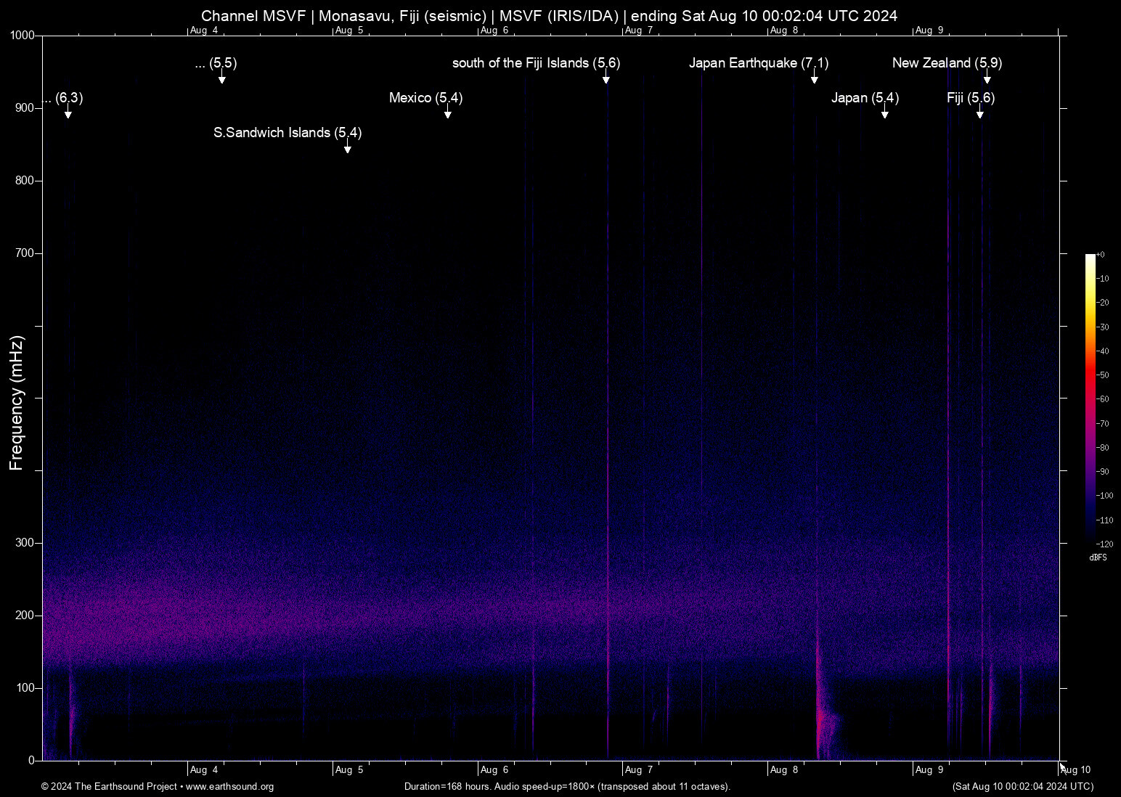Click "Aug 8" on the top time axis

click(x=784, y=30)
